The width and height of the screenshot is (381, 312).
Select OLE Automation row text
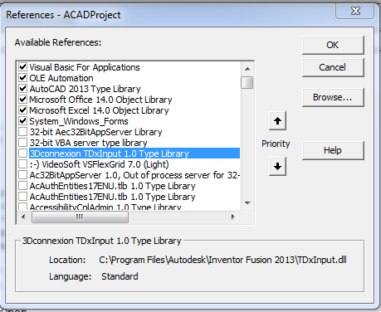(61, 78)
